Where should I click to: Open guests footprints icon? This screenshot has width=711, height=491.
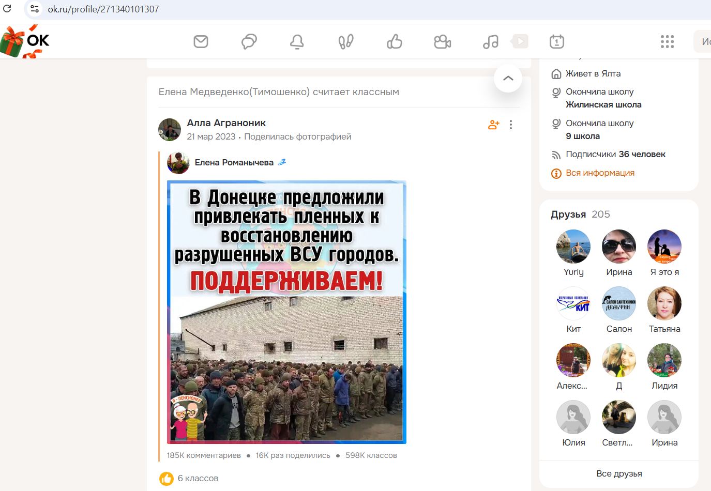point(346,41)
